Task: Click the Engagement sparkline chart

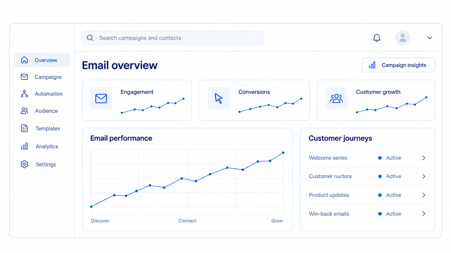Action: click(x=152, y=106)
